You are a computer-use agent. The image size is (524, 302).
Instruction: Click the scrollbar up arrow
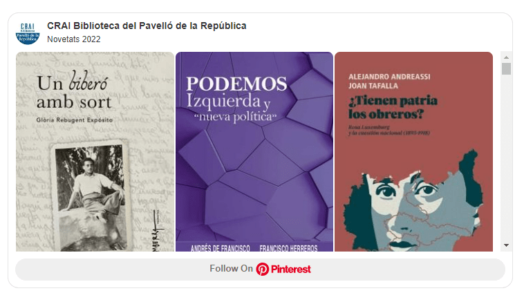[x=506, y=57]
